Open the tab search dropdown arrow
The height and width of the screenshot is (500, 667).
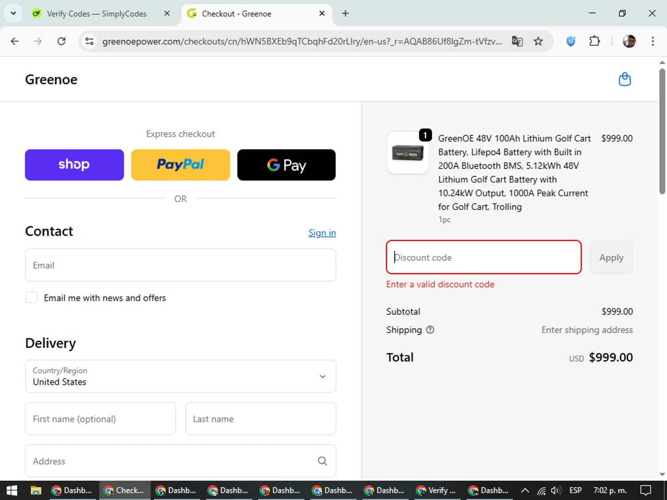click(x=13, y=13)
